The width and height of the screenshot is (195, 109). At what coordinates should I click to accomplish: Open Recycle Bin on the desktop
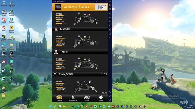pyautogui.click(x=4, y=3)
